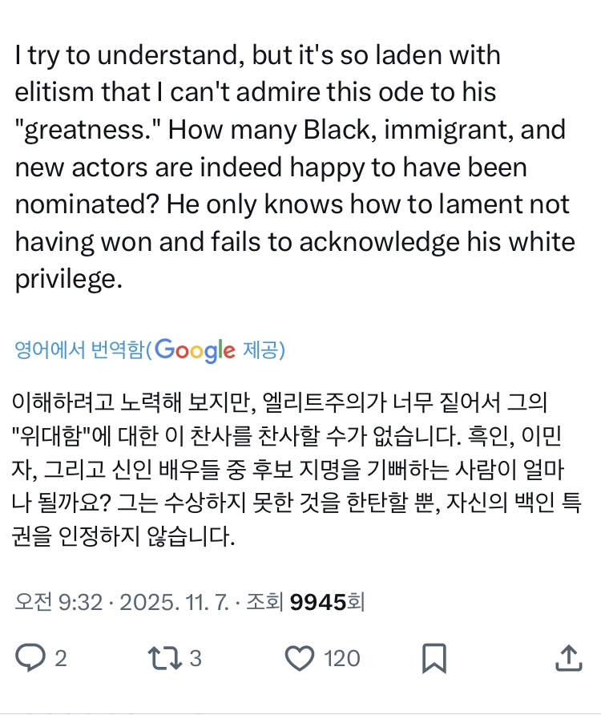Click the 제공) text after Google

click(264, 350)
